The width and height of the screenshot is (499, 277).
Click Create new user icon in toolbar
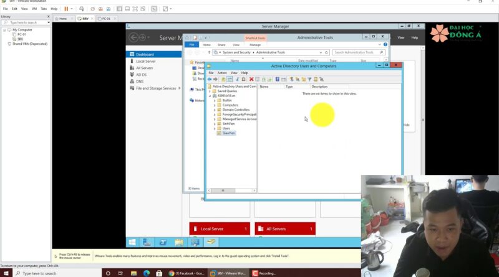click(x=291, y=80)
